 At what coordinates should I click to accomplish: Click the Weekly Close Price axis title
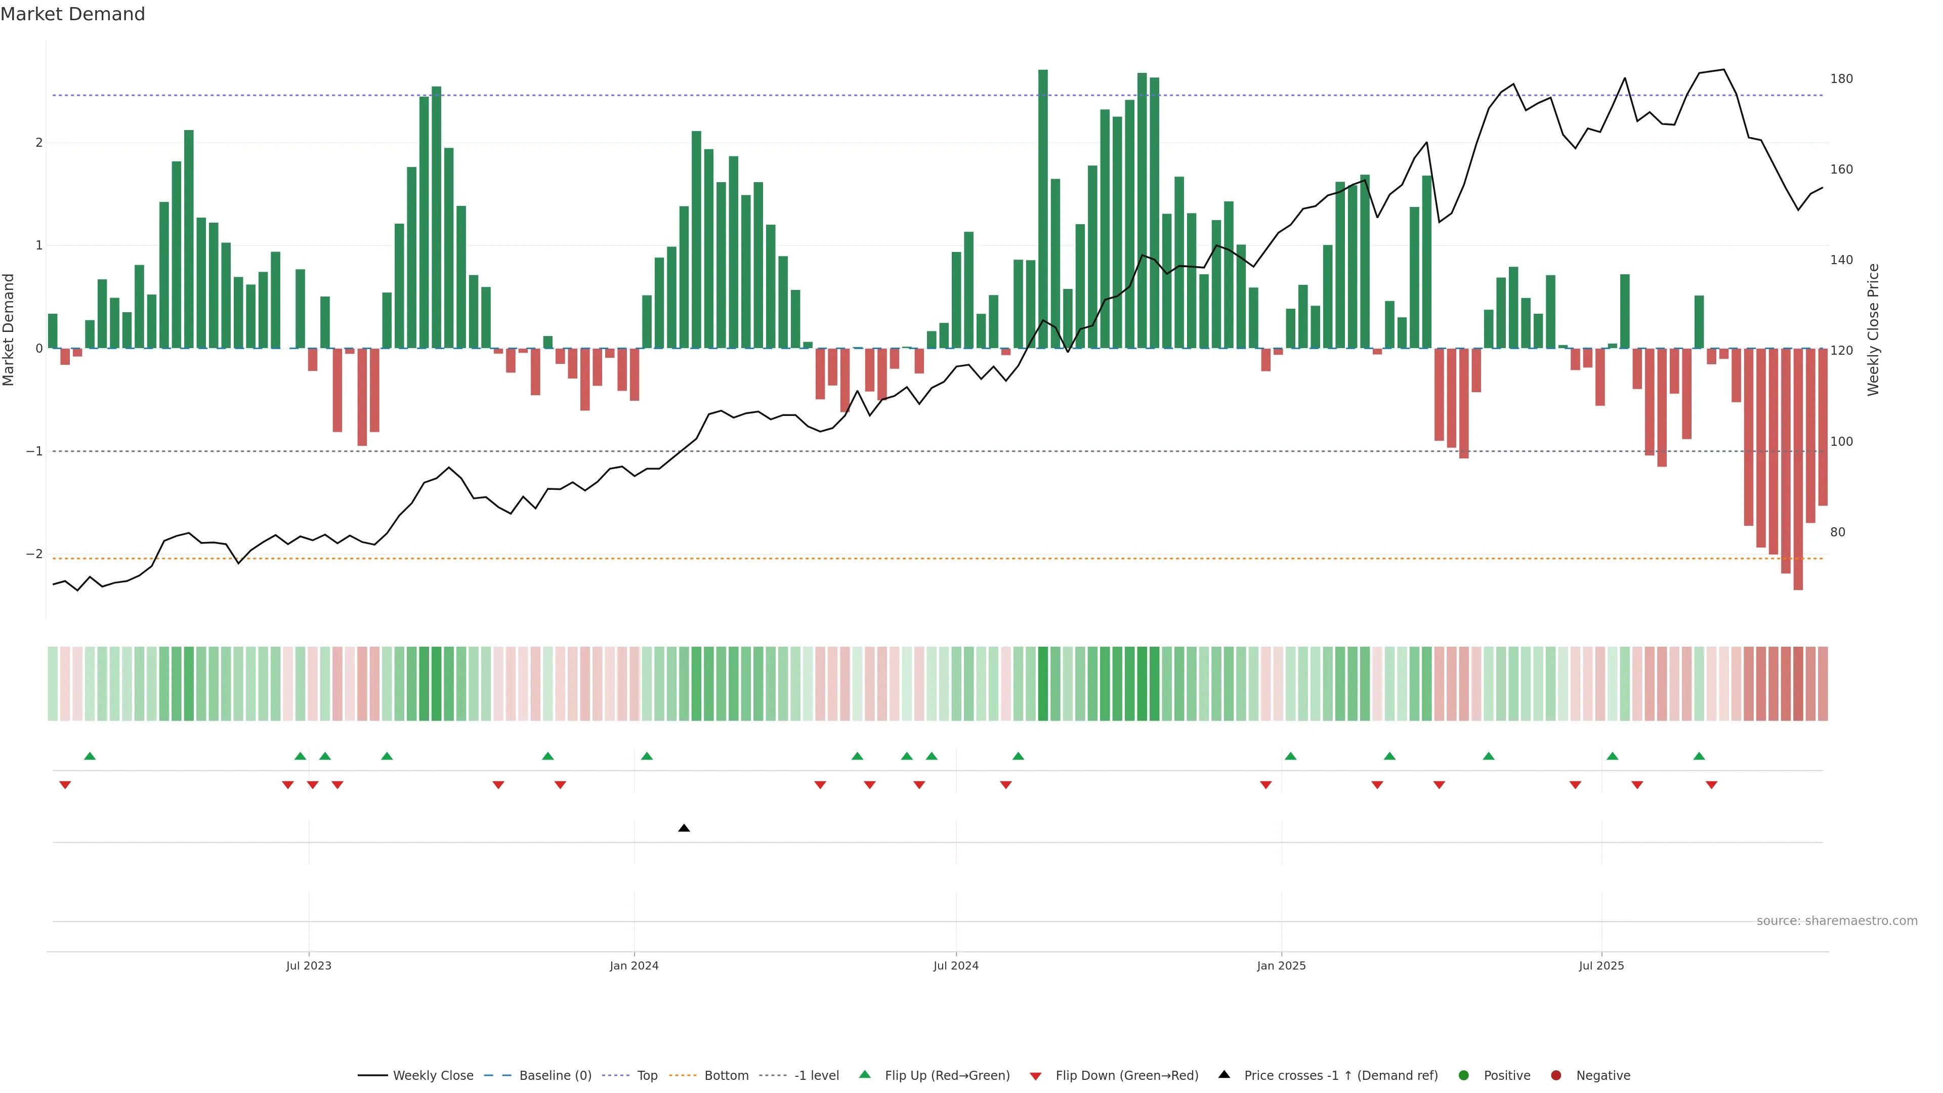coord(1873,329)
